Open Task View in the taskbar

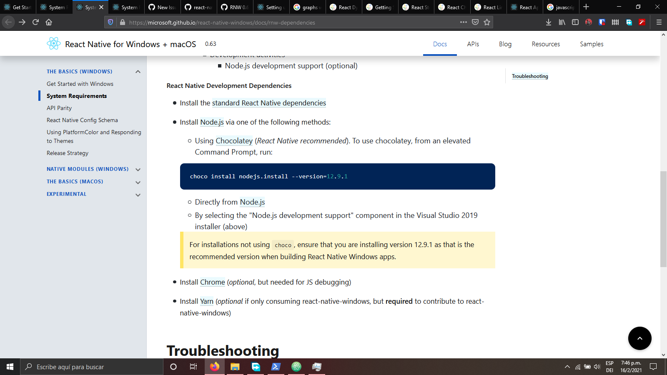[193, 367]
